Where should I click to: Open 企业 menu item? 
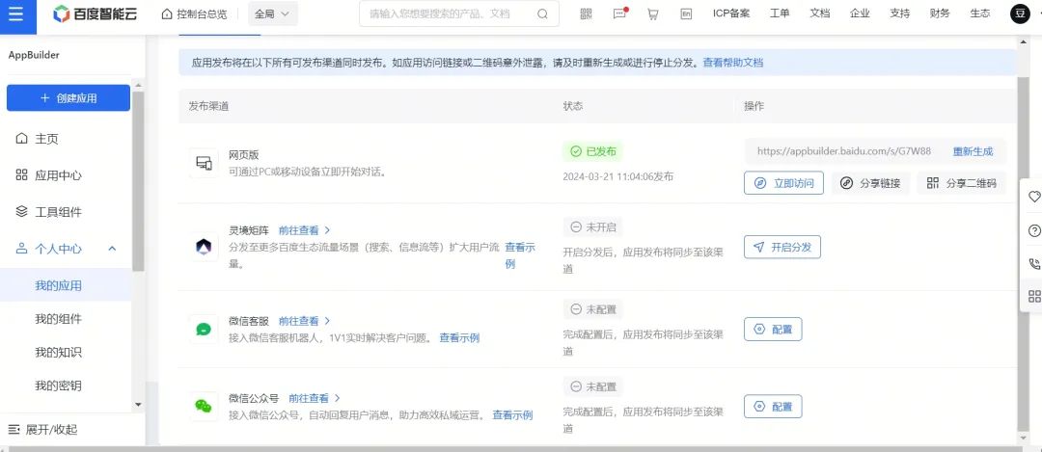860,13
